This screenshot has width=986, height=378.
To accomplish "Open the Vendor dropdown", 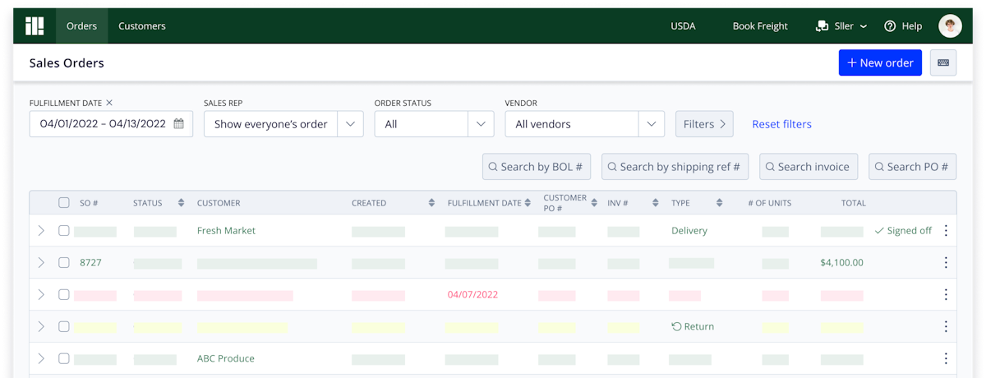I will pyautogui.click(x=584, y=124).
